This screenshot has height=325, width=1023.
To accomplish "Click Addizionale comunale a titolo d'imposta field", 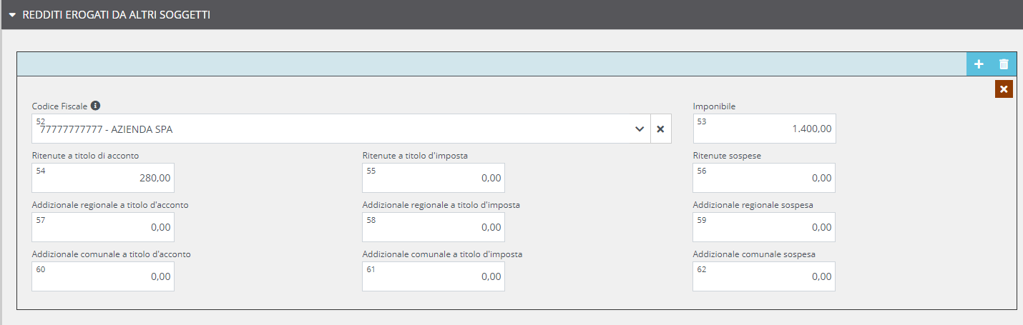I will point(434,277).
